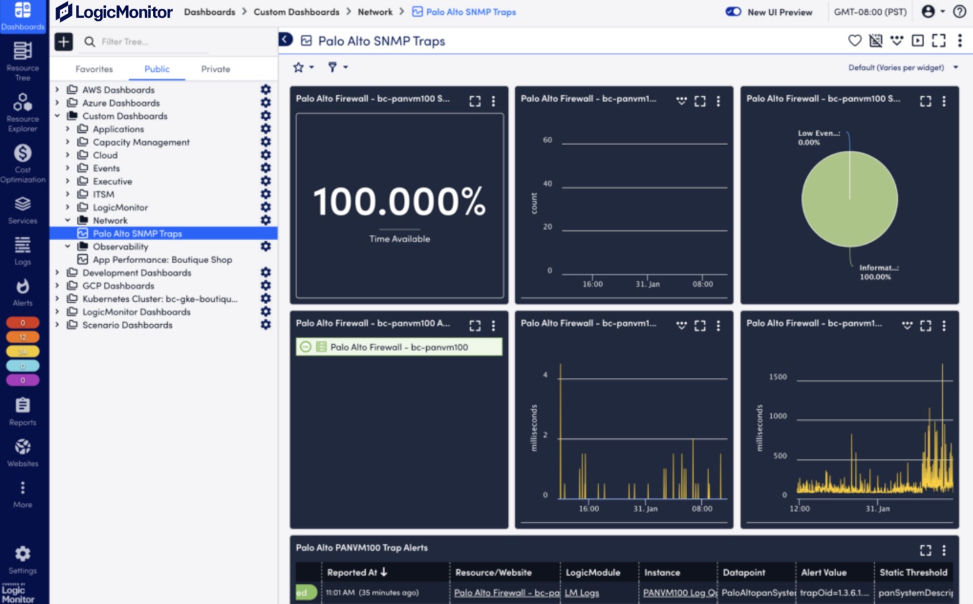Open PANVM100 Log instance link
The height and width of the screenshot is (604, 973).
coord(680,593)
